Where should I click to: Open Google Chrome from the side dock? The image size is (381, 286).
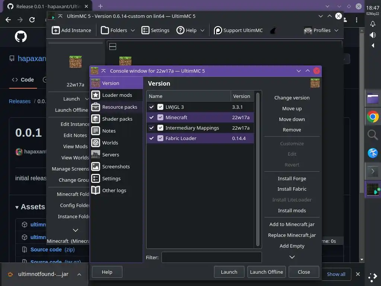372,117
